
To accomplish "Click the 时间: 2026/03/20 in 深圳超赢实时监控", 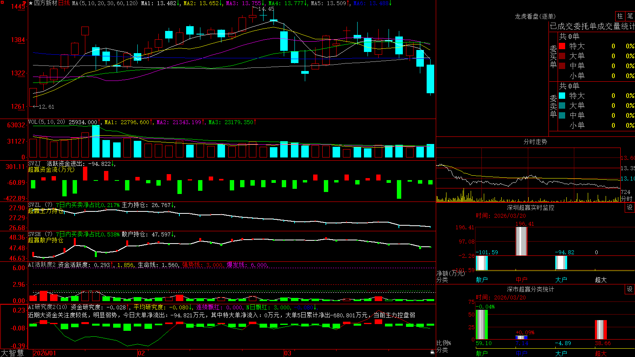I will point(501,216).
